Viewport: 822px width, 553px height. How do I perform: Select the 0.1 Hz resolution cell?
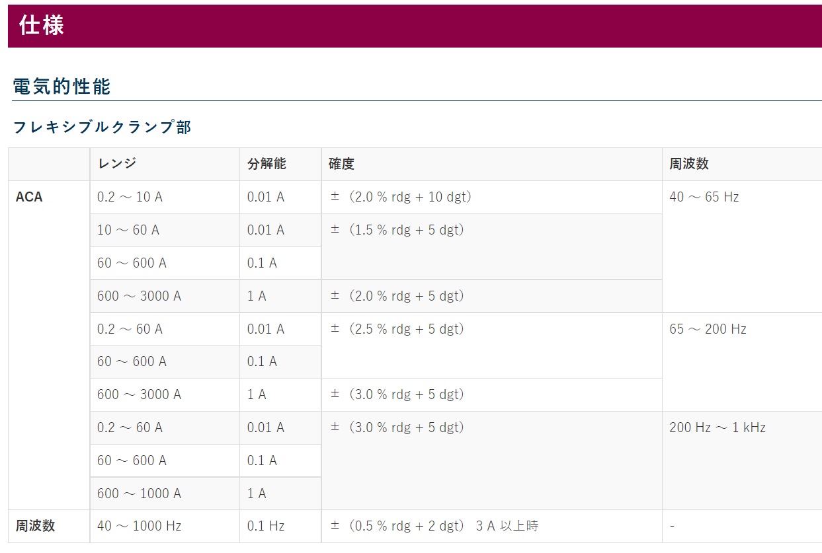(x=280, y=526)
